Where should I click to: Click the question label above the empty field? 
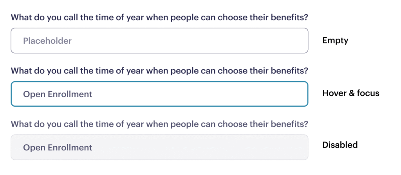159,18
